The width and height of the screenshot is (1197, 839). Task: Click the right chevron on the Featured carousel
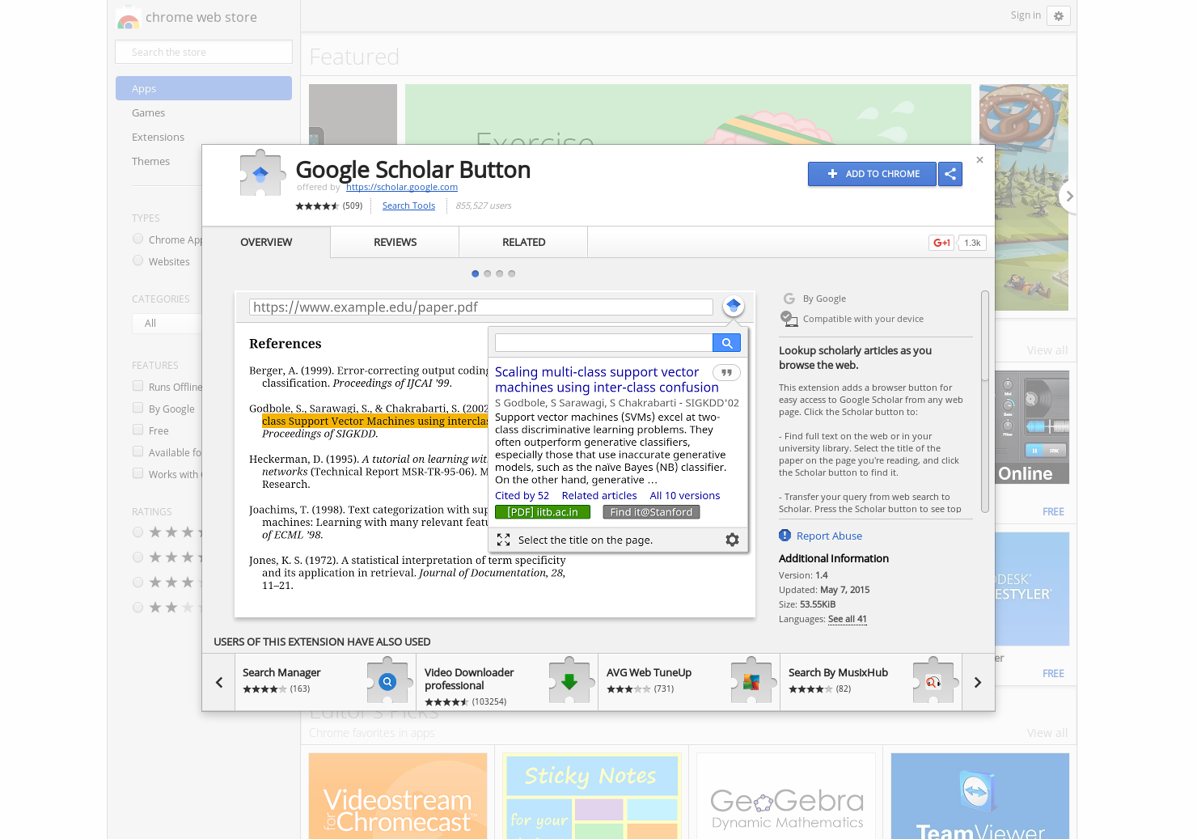point(1068,196)
